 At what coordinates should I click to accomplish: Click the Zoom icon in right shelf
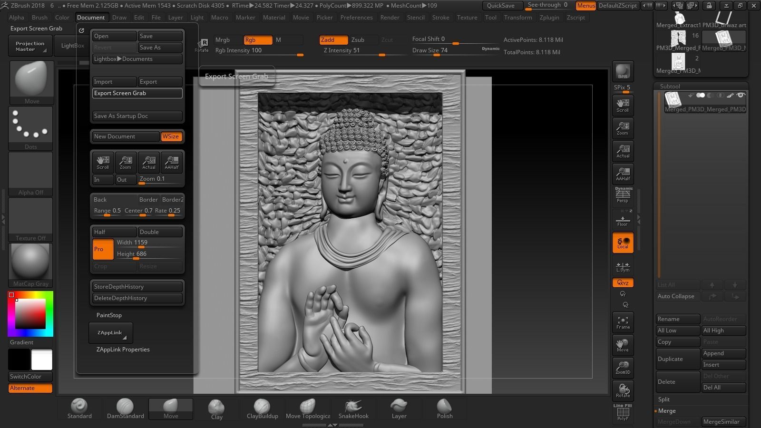tap(623, 128)
